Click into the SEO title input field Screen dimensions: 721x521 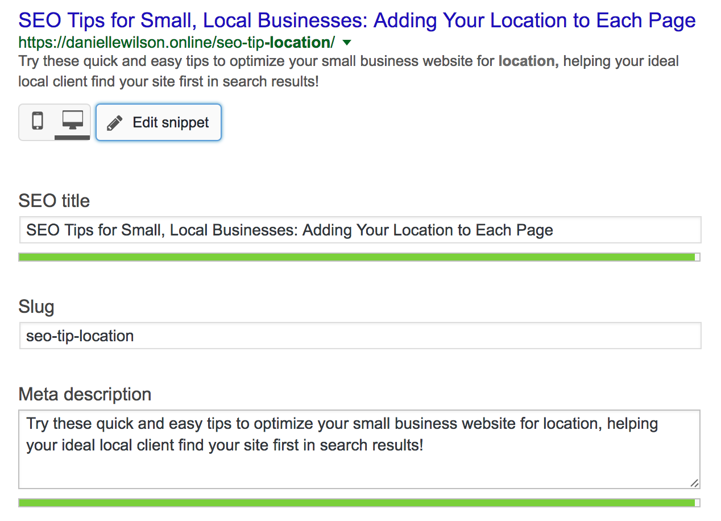point(360,230)
